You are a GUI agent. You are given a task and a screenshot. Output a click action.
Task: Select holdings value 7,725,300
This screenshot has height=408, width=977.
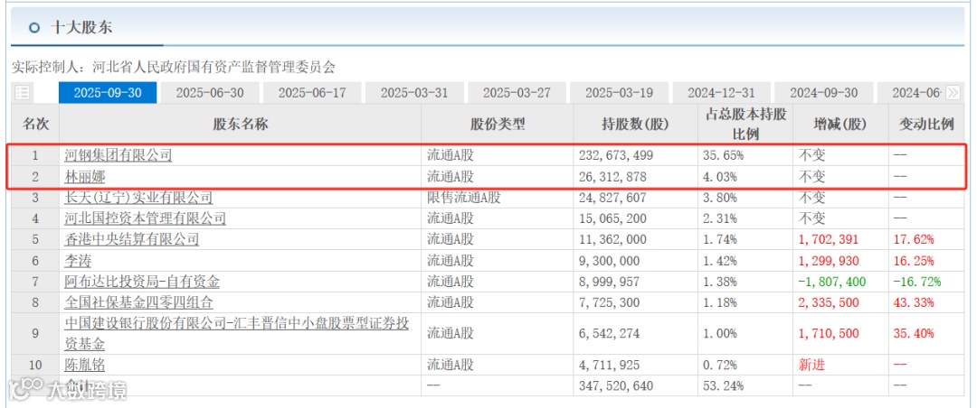coord(612,303)
